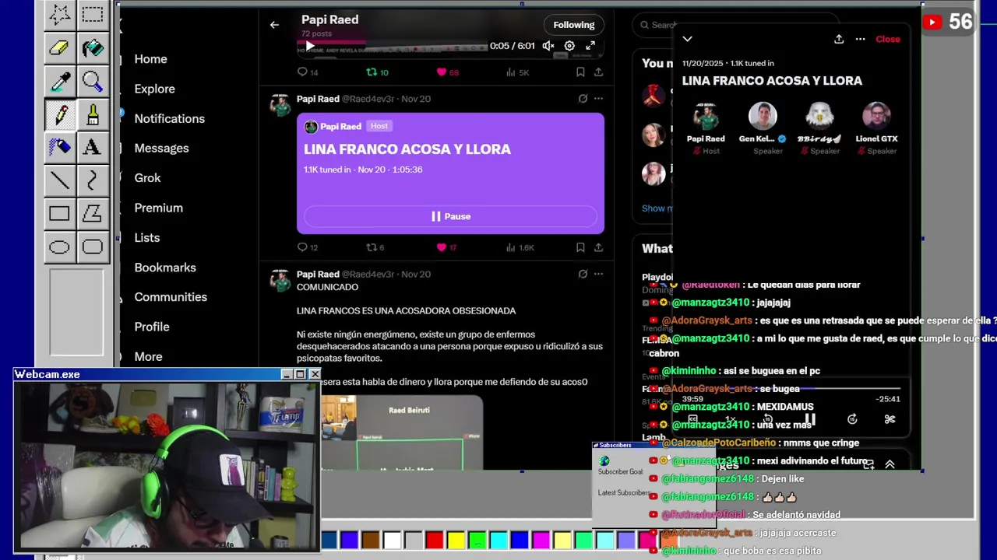Unlike the post with 68 likes
Image resolution: width=997 pixels, height=560 pixels.
click(448, 72)
